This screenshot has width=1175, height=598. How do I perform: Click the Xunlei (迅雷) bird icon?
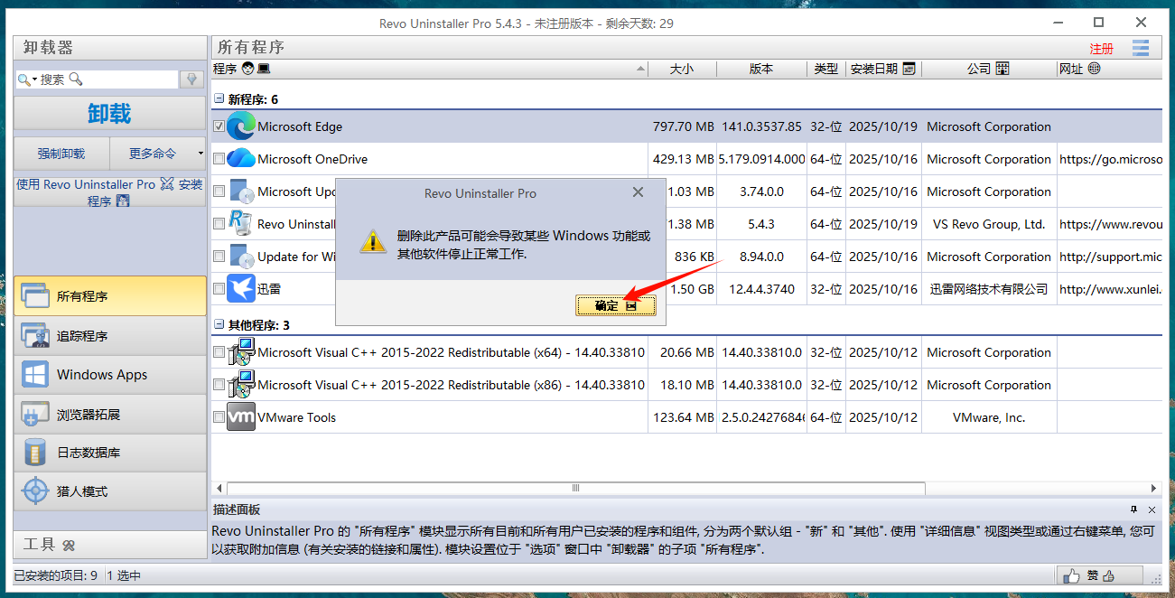pos(241,289)
